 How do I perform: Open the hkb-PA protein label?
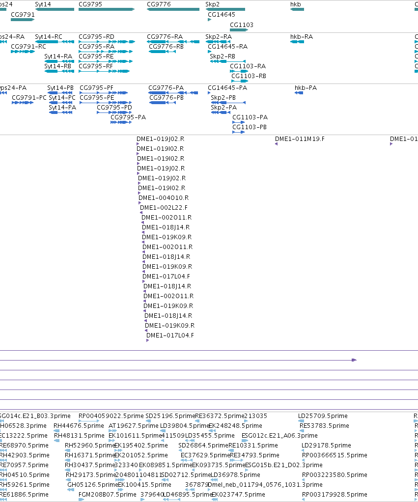coord(306,88)
